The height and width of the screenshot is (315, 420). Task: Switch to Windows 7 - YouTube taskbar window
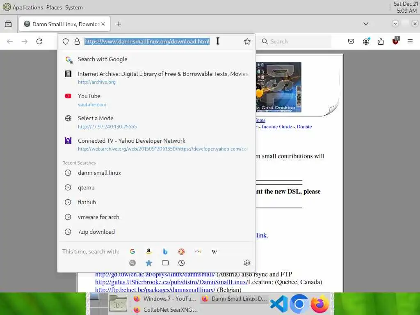click(x=166, y=299)
